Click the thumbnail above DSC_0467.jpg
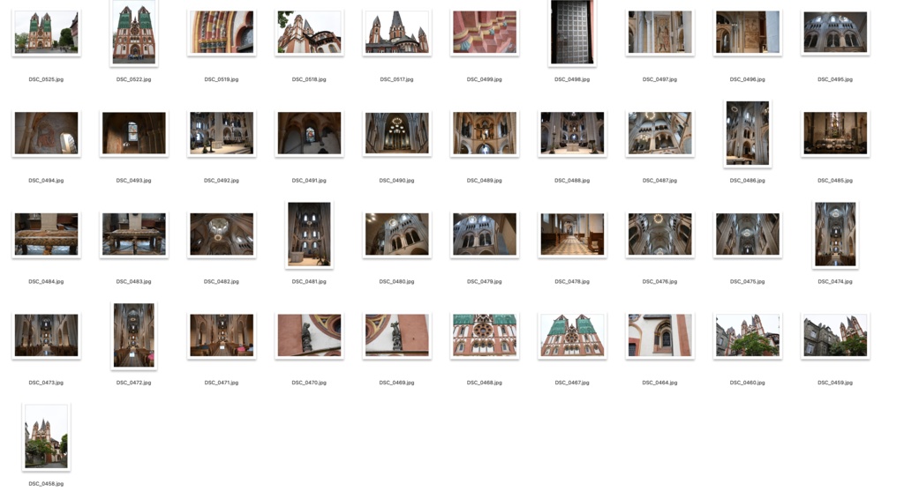 coord(572,336)
